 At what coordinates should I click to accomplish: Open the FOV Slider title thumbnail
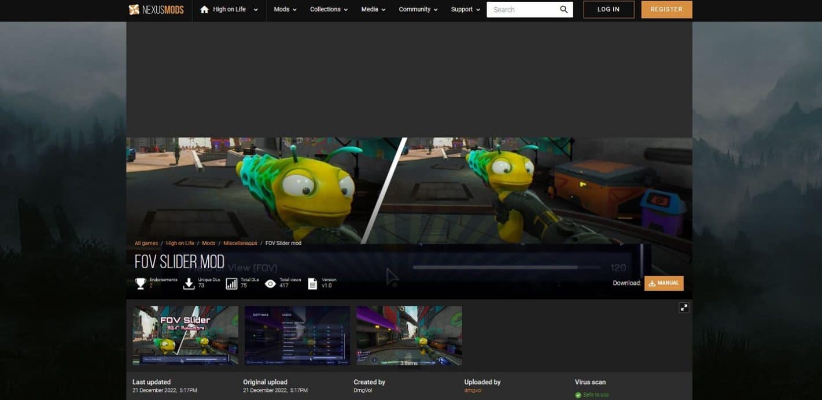click(185, 335)
